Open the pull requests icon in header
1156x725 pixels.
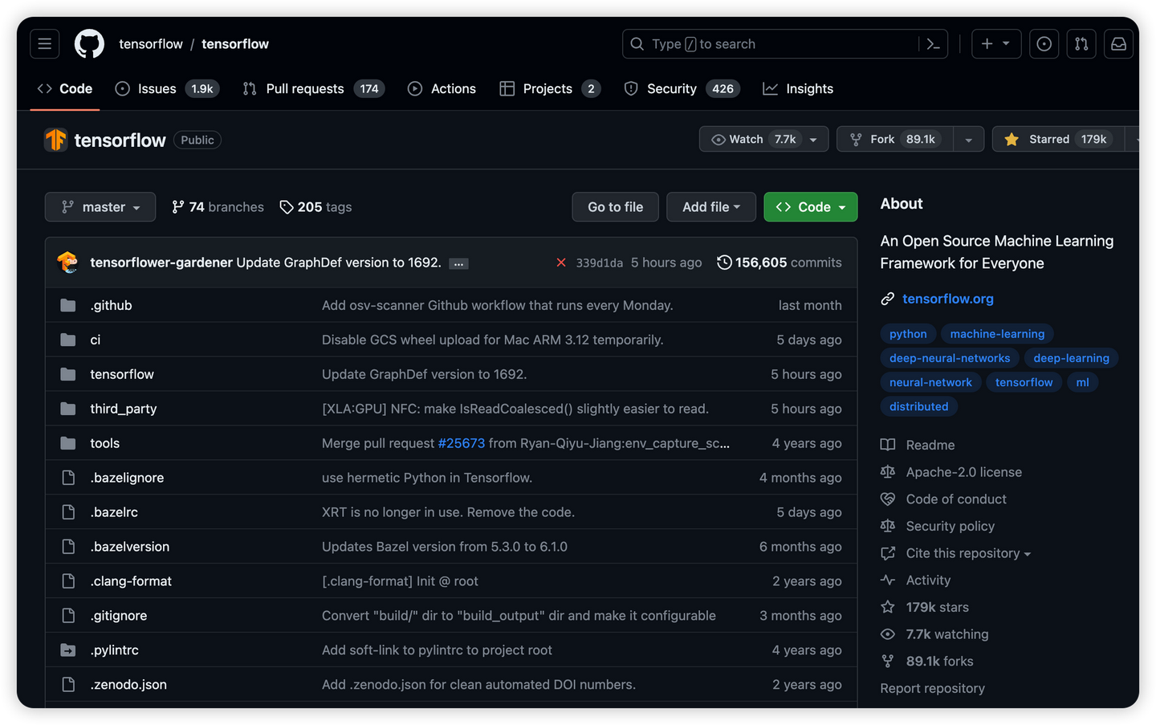point(1081,44)
